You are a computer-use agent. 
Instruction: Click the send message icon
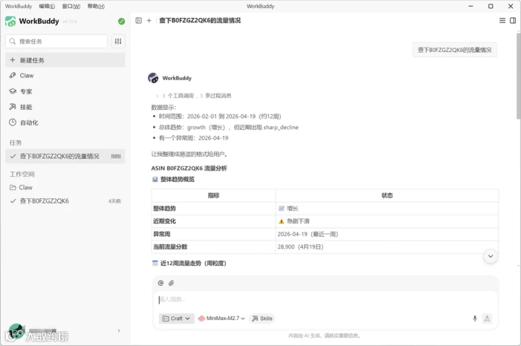point(487,318)
